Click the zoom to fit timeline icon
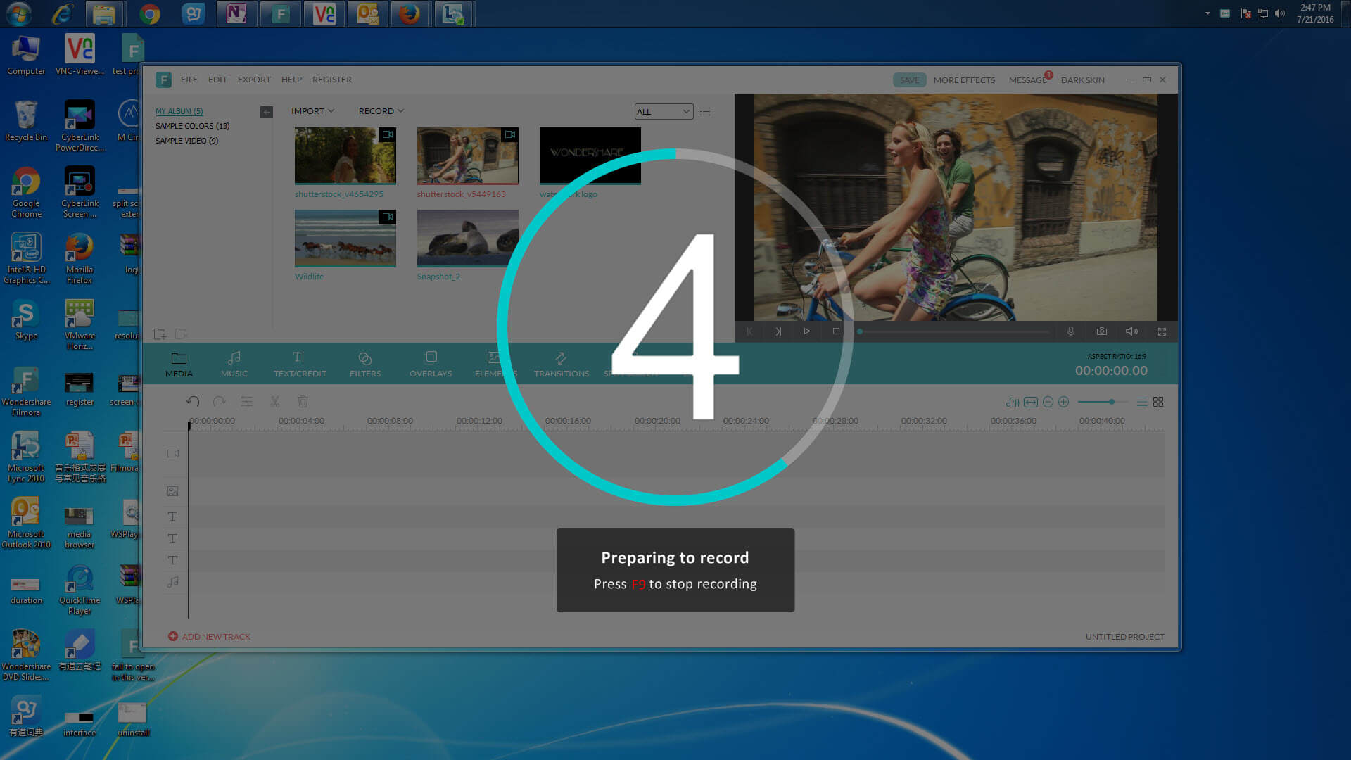The image size is (1351, 760). 1031,402
